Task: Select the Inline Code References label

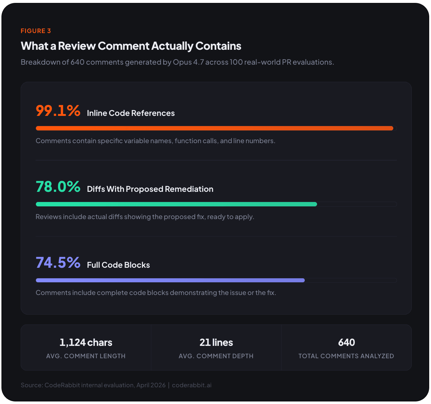Action: pyautogui.click(x=131, y=113)
